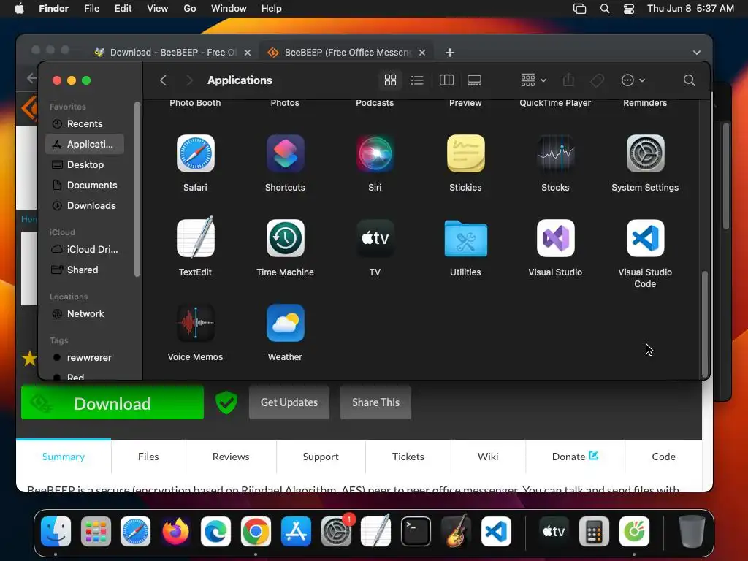Select Shared in Finder sidebar
This screenshot has height=561, width=748.
pyautogui.click(x=85, y=270)
